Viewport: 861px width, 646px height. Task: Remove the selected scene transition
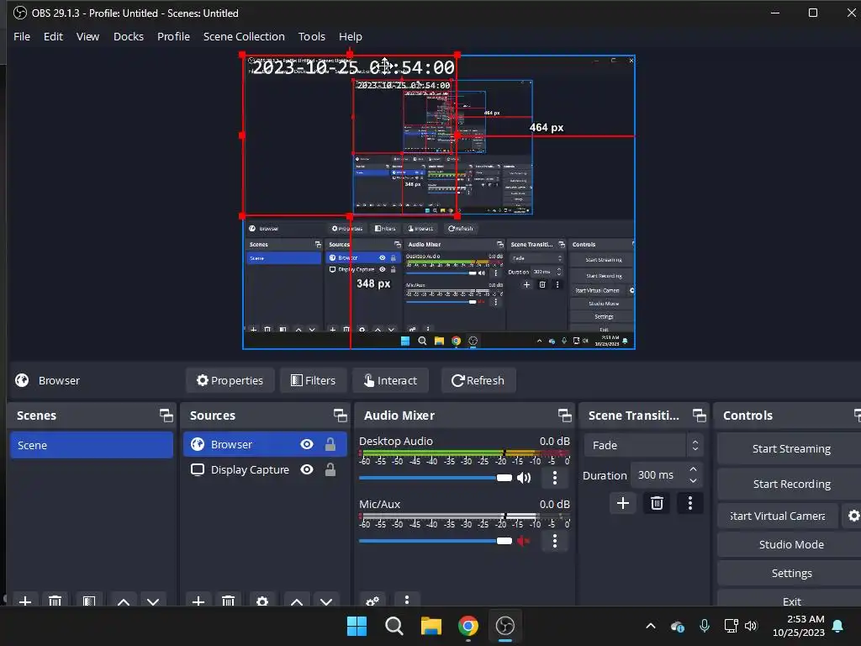657,503
